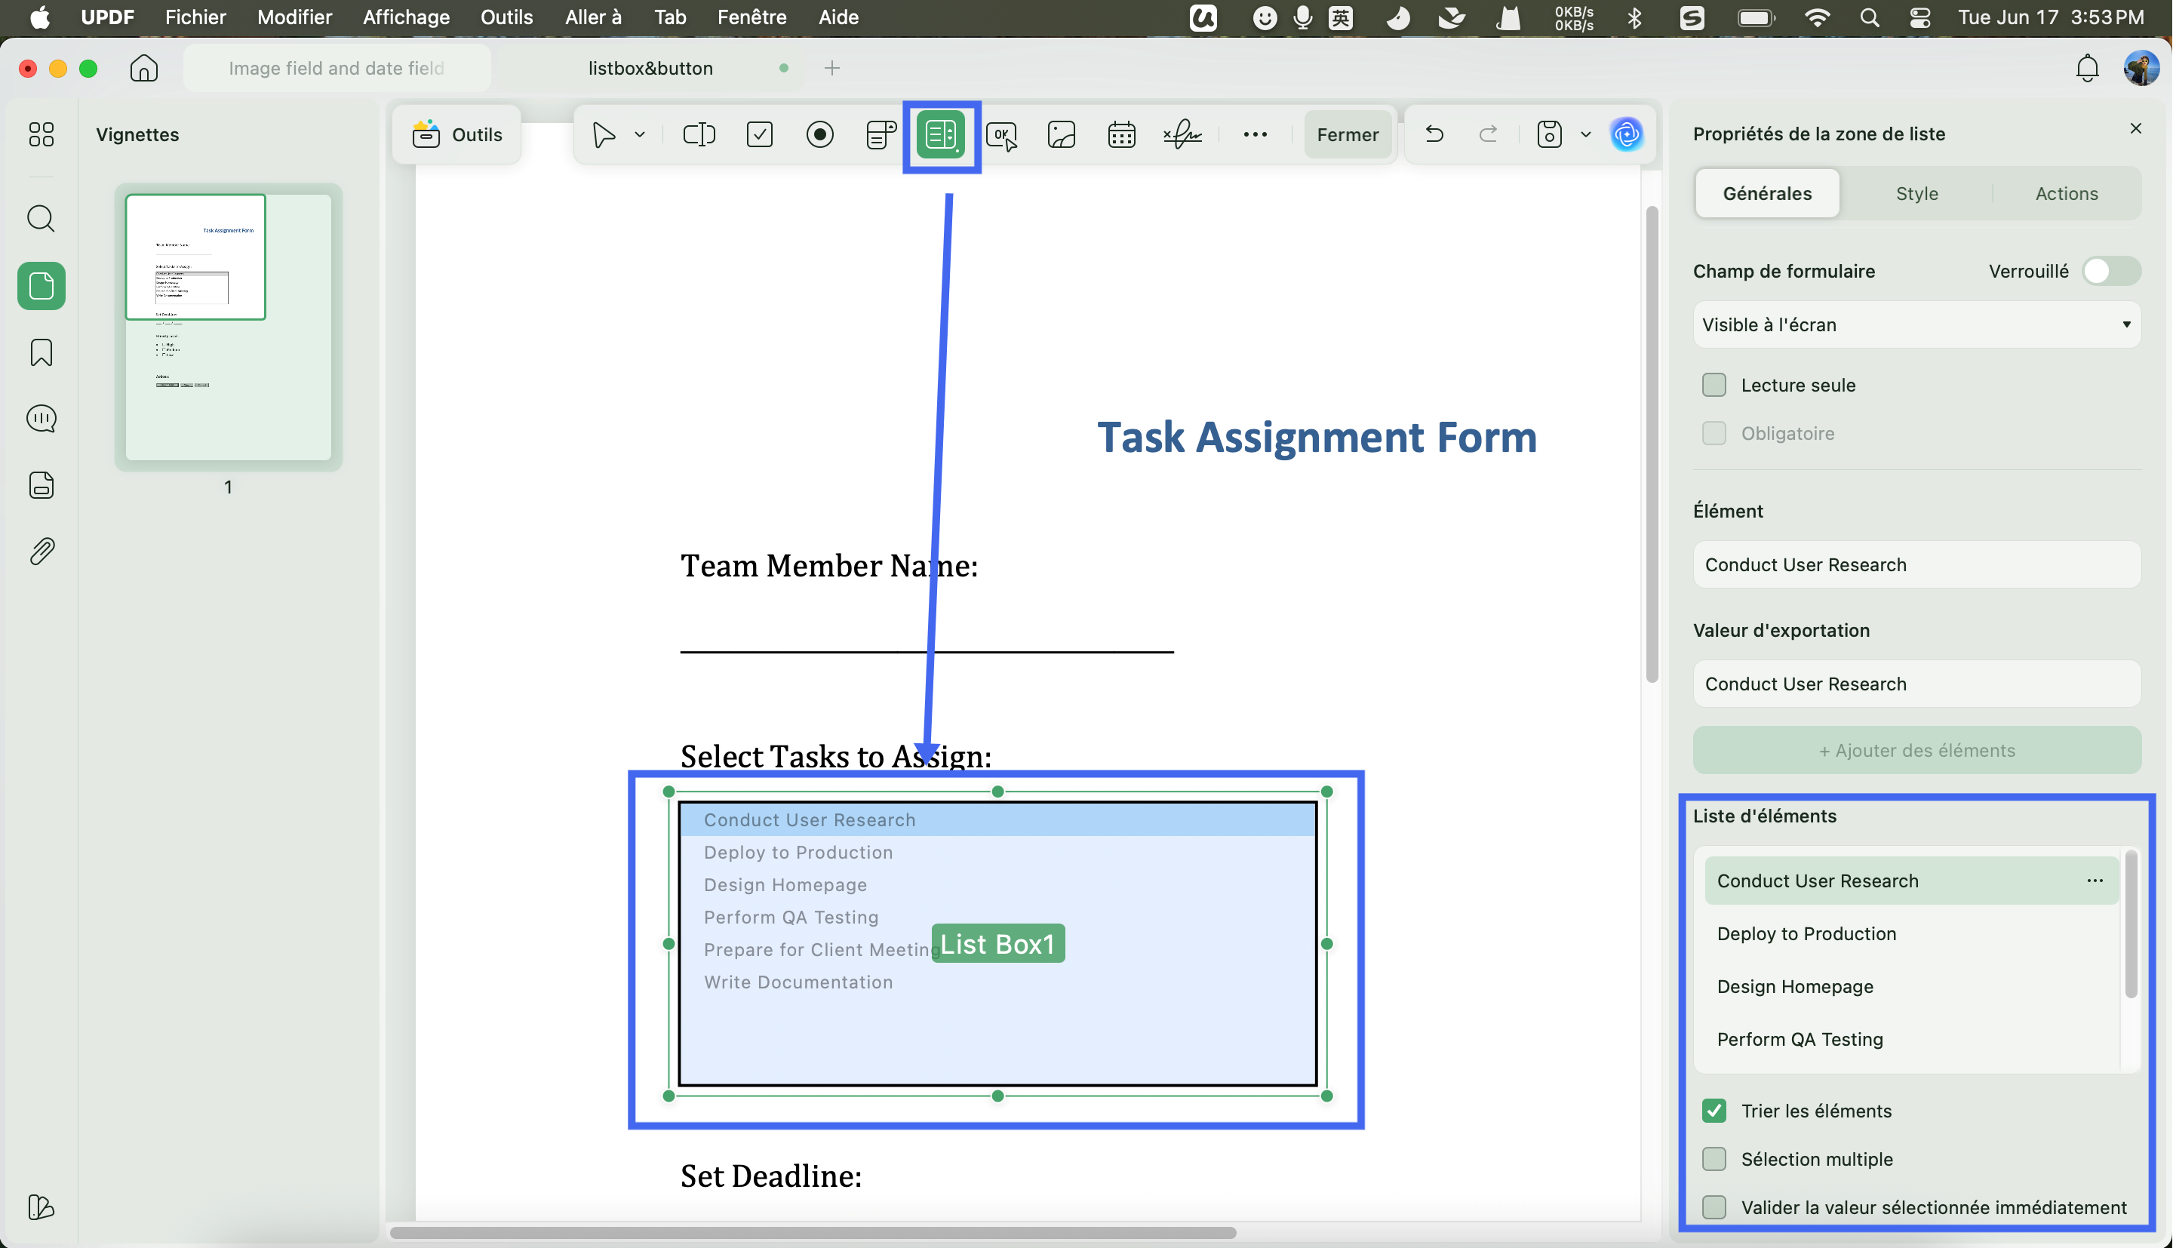This screenshot has height=1248, width=2173.
Task: Select the radio button field tool
Action: 820,134
